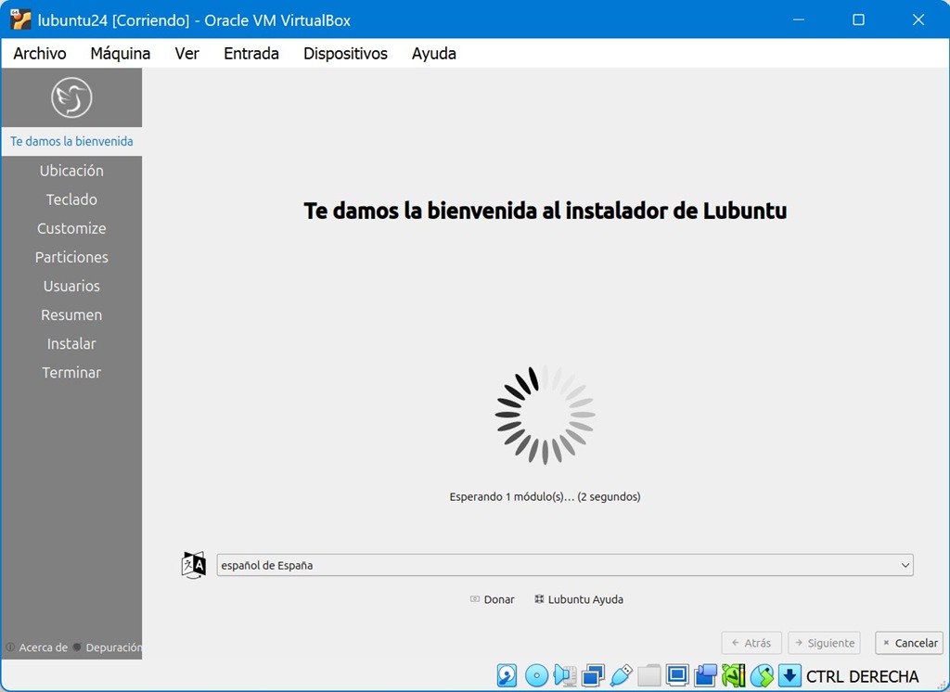Click the language translation icon
This screenshot has width=950, height=692.
[194, 565]
